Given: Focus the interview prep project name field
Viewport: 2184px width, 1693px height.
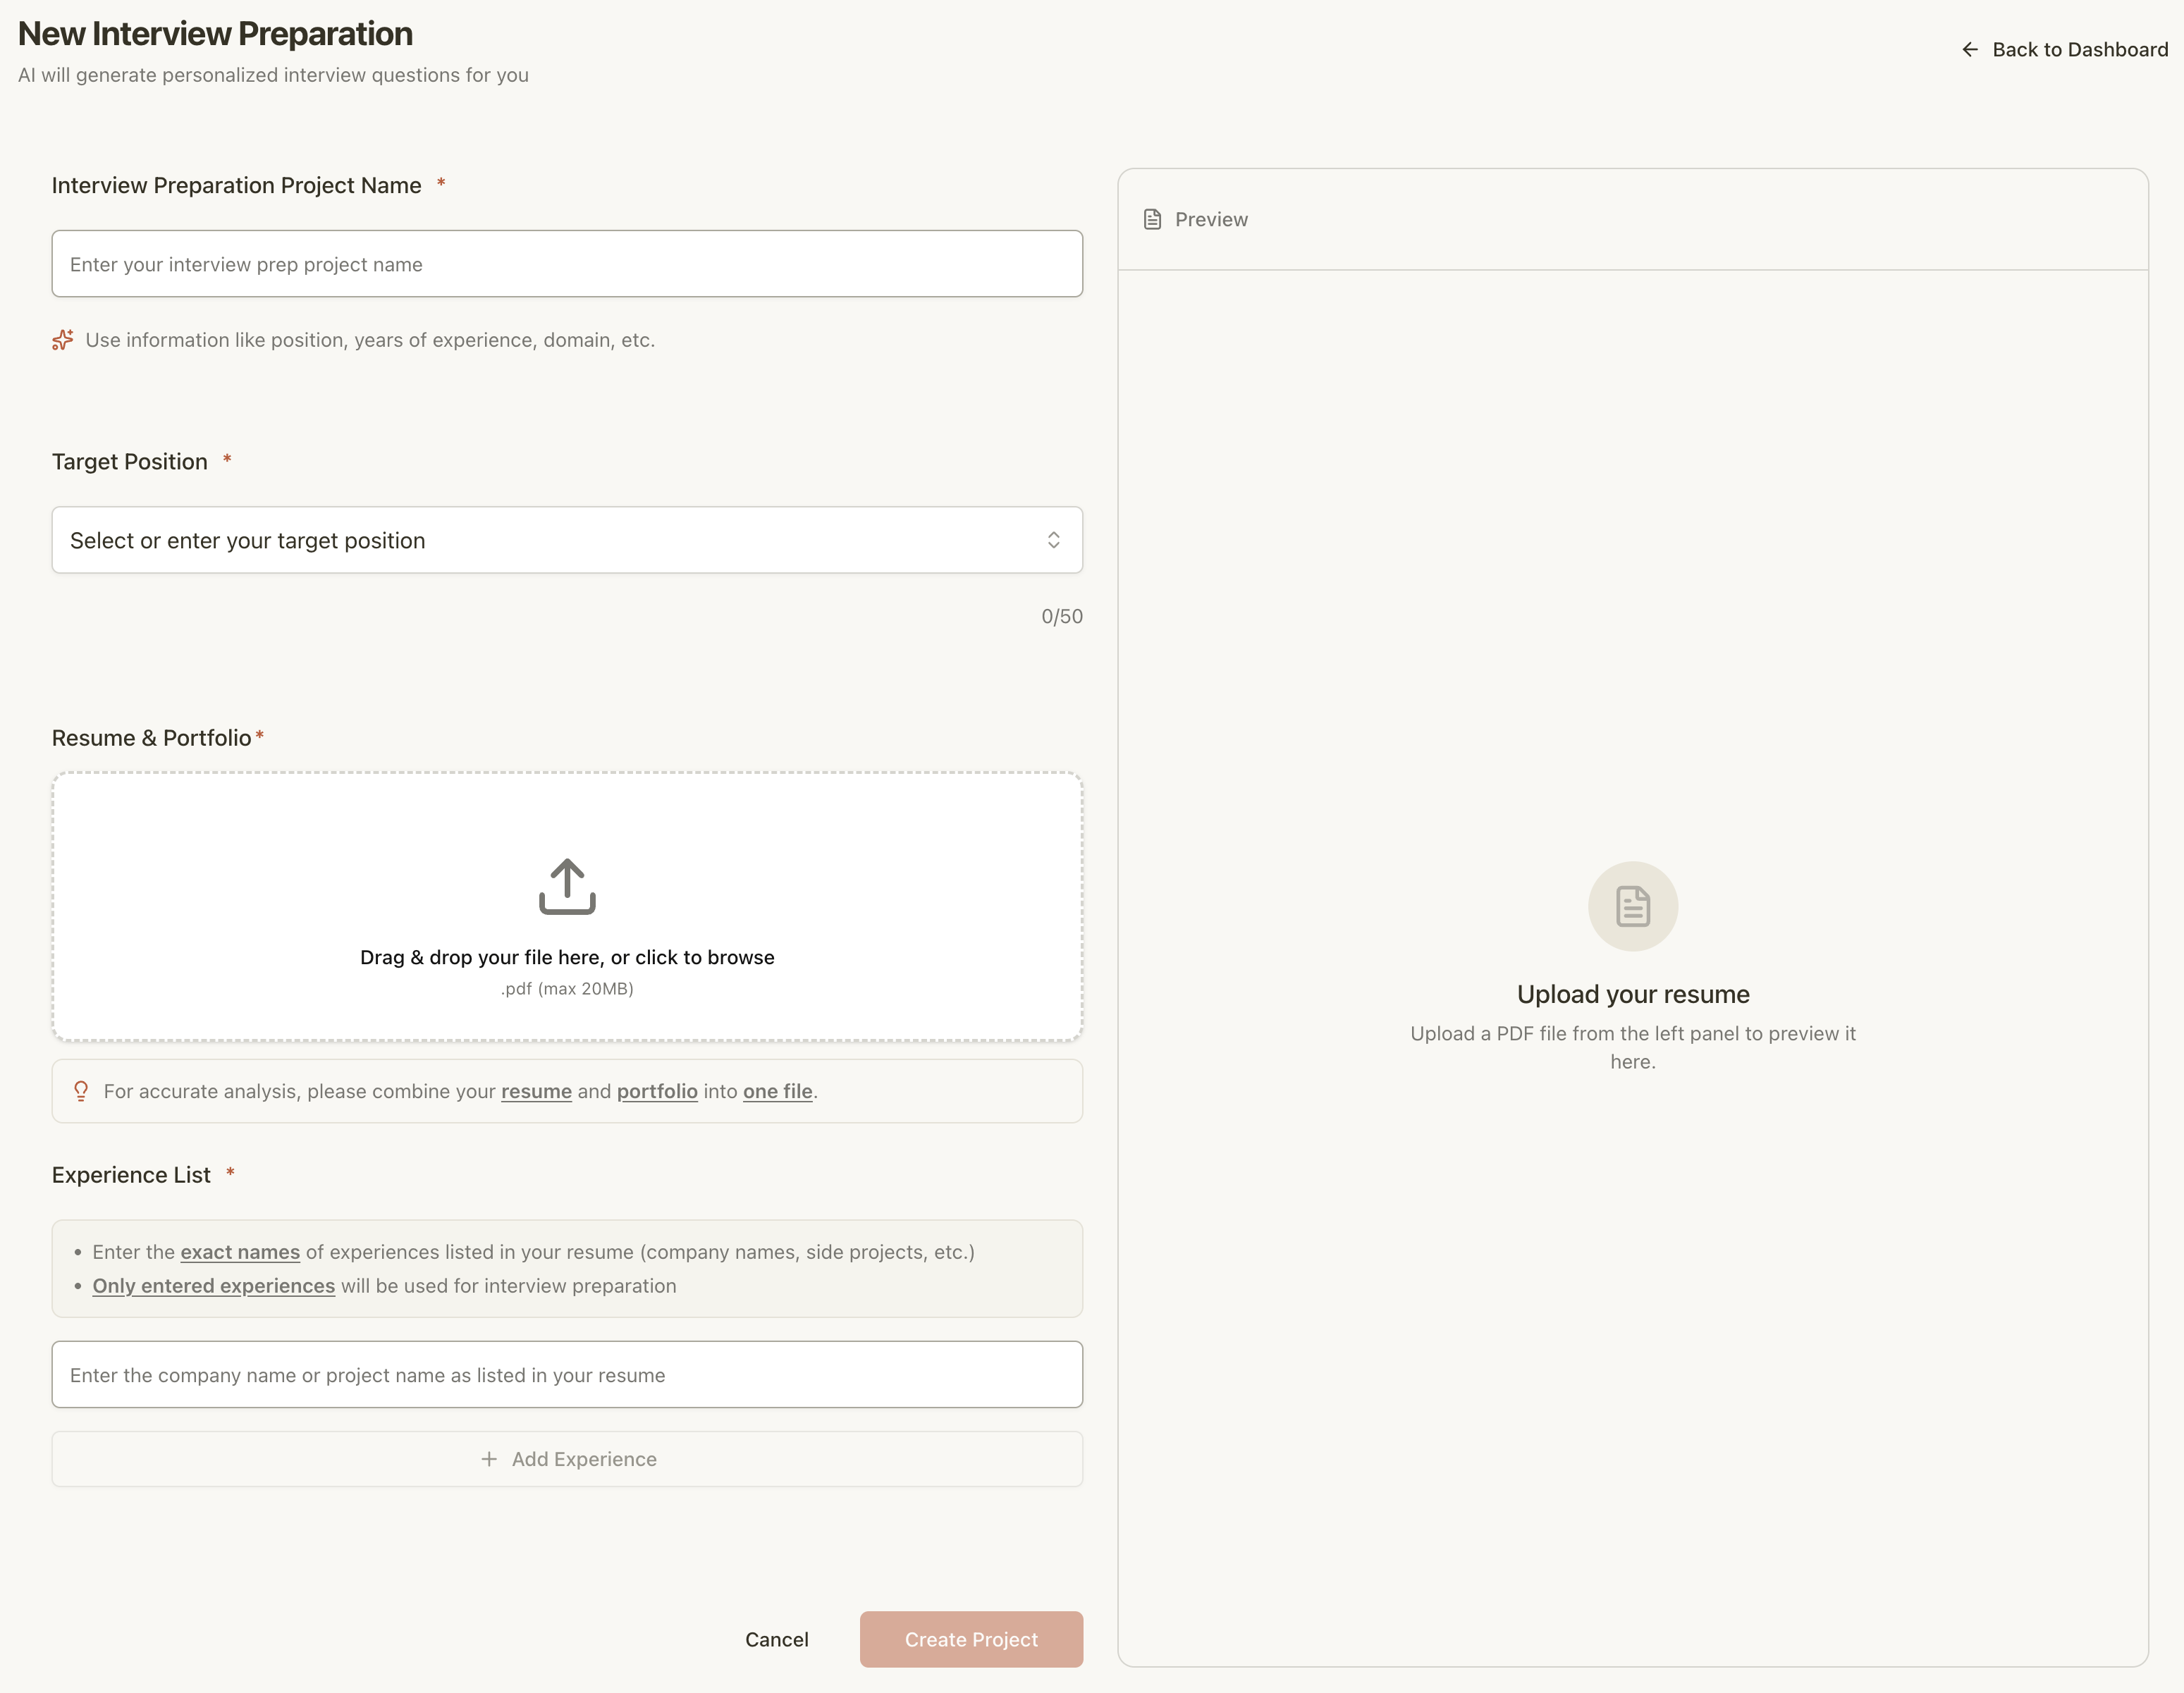Looking at the screenshot, I should (567, 263).
